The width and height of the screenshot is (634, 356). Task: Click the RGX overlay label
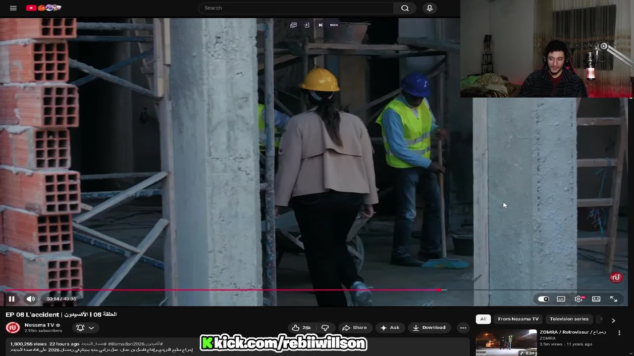pyautogui.click(x=334, y=25)
